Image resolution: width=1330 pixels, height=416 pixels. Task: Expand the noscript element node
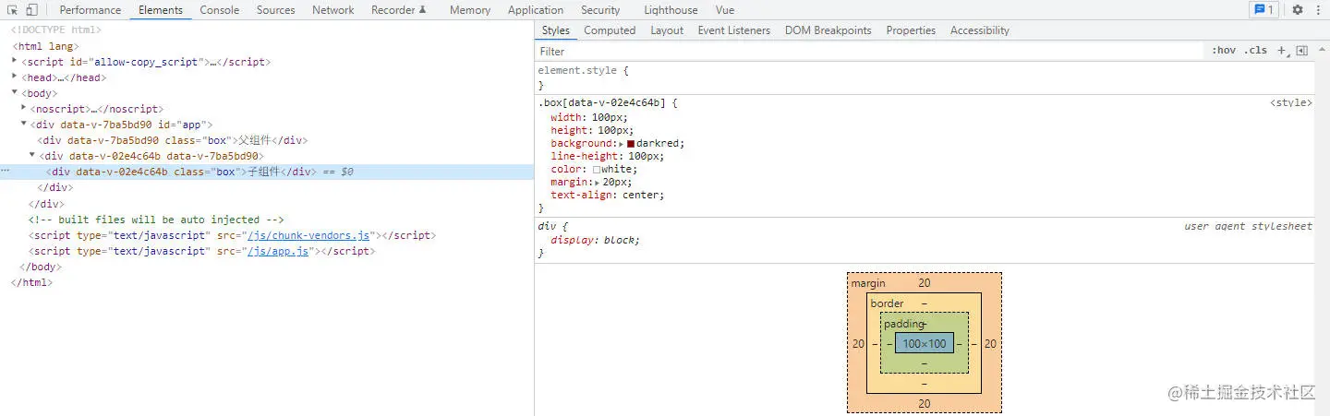tap(24, 108)
